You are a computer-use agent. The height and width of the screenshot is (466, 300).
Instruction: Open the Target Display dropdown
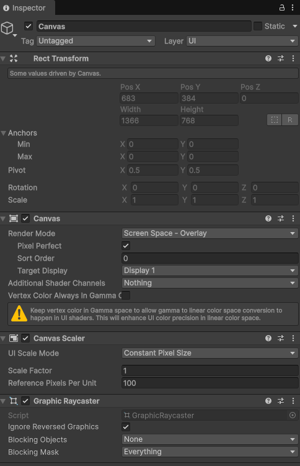pyautogui.click(x=210, y=271)
